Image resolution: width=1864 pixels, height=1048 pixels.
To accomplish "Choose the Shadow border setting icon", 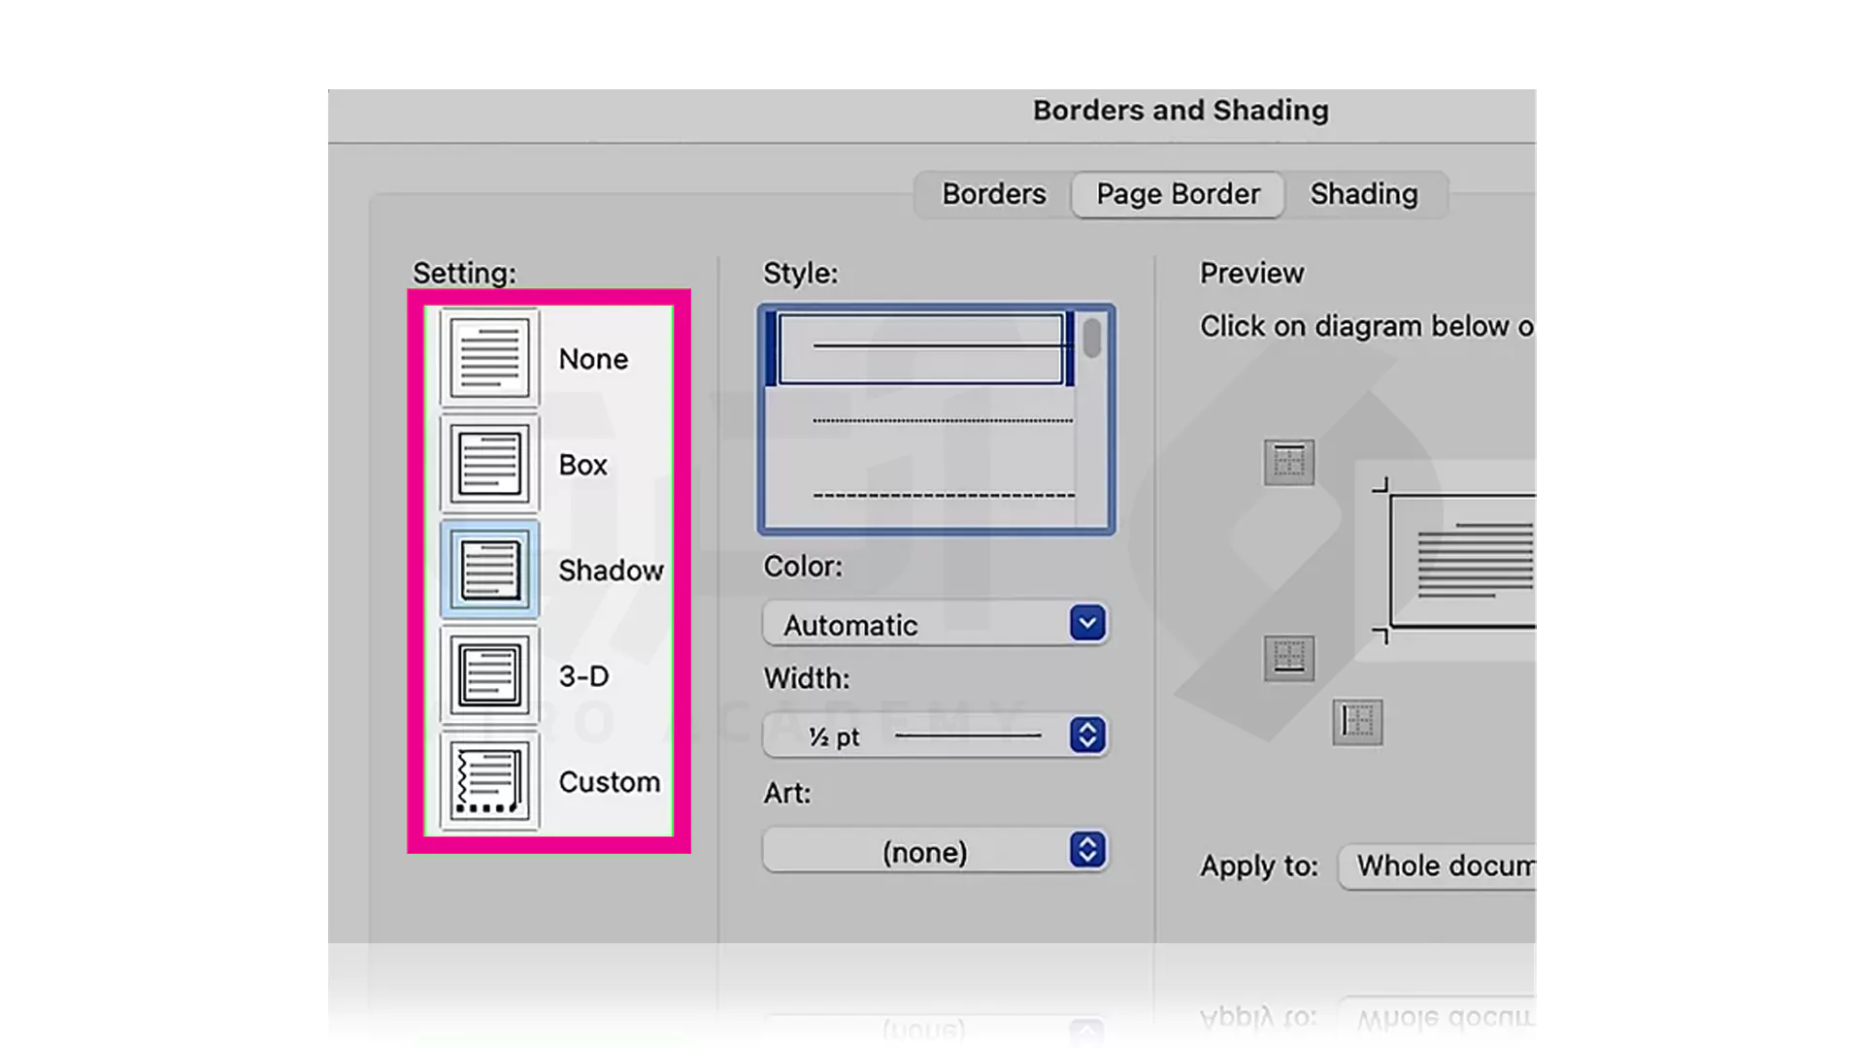I will (489, 570).
